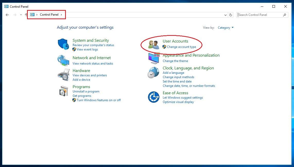Expand the chevron before Control Panel breadcrumb

37,15
